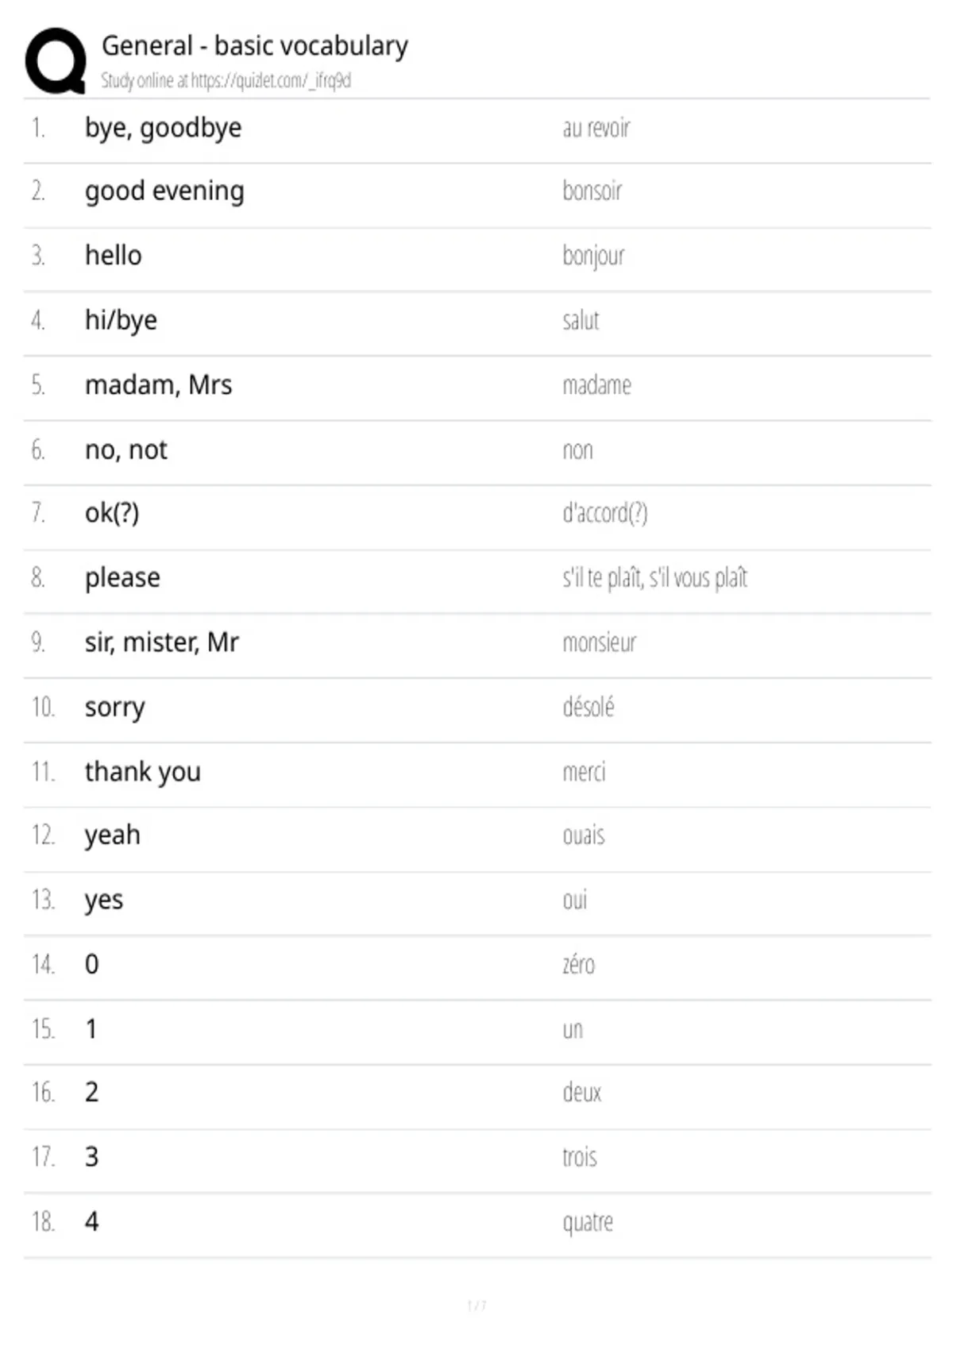Viewport: 953px width, 1350px height.
Task: Click the definition 'zéro'
Action: tap(578, 964)
